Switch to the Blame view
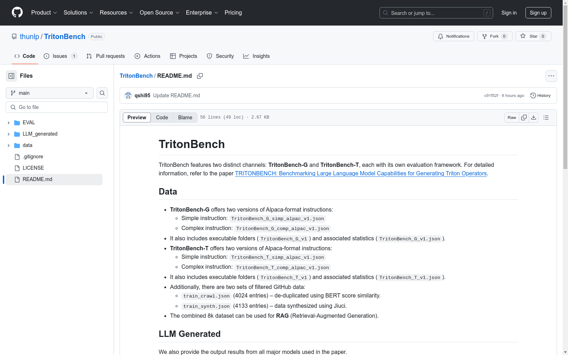Image resolution: width=568 pixels, height=355 pixels. [185, 117]
